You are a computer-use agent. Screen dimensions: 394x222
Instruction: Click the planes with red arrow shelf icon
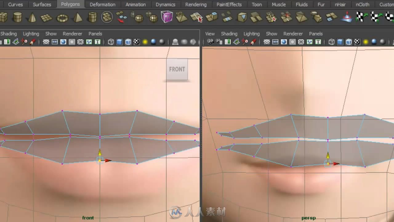121,17
